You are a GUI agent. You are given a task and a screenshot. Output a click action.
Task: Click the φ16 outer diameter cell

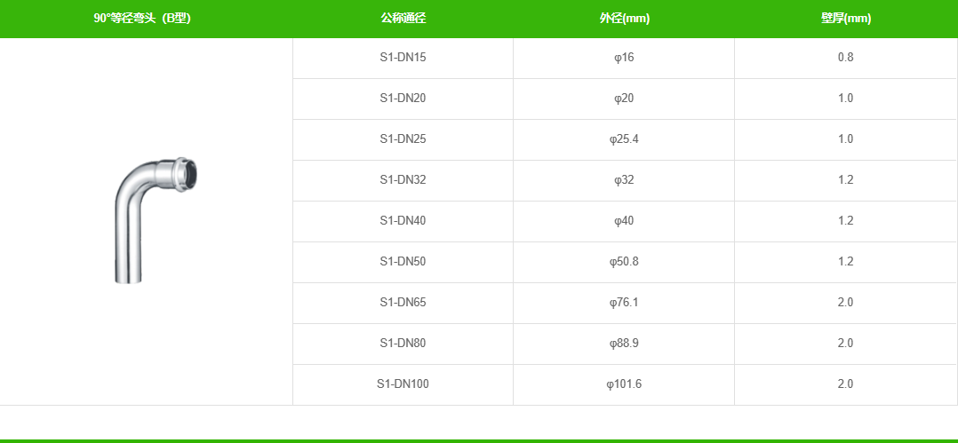tap(624, 58)
